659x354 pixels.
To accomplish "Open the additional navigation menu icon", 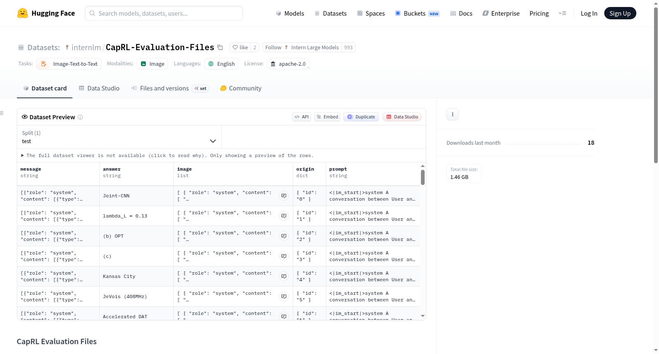I will (562, 13).
